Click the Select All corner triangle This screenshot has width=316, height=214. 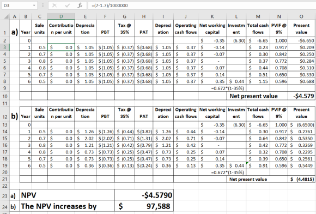6,16
